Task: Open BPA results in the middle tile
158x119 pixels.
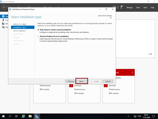Action: pyautogui.click(x=79, y=93)
